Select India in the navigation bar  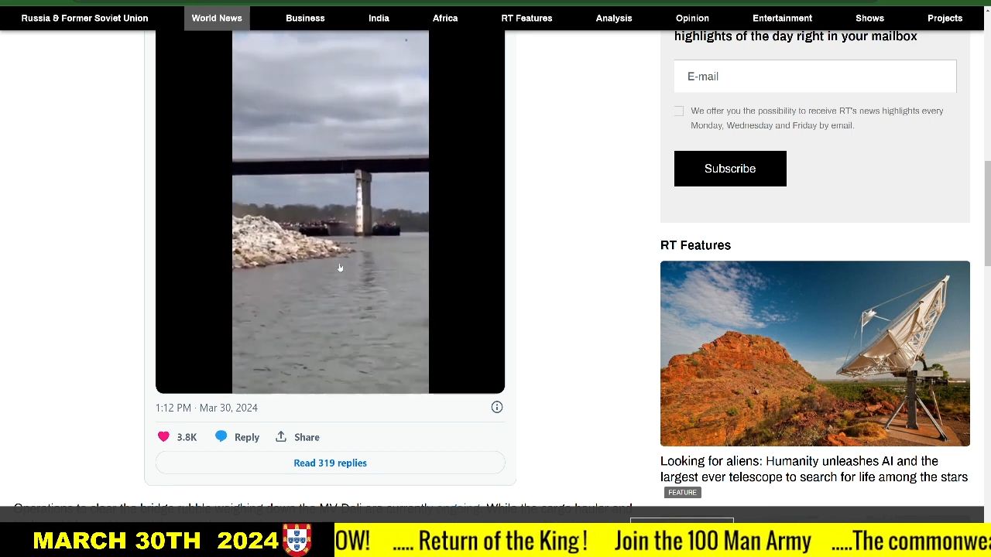[379, 18]
